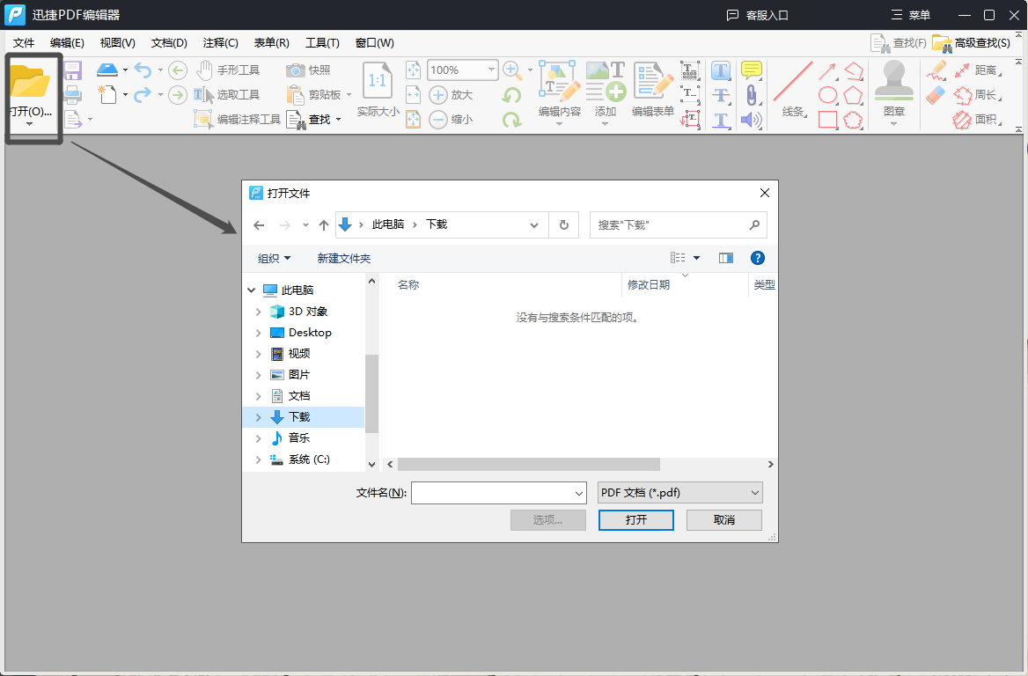
Task: Click the printer icon in toolbar
Action: tap(73, 94)
